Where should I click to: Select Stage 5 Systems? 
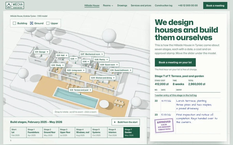[x=99, y=132]
